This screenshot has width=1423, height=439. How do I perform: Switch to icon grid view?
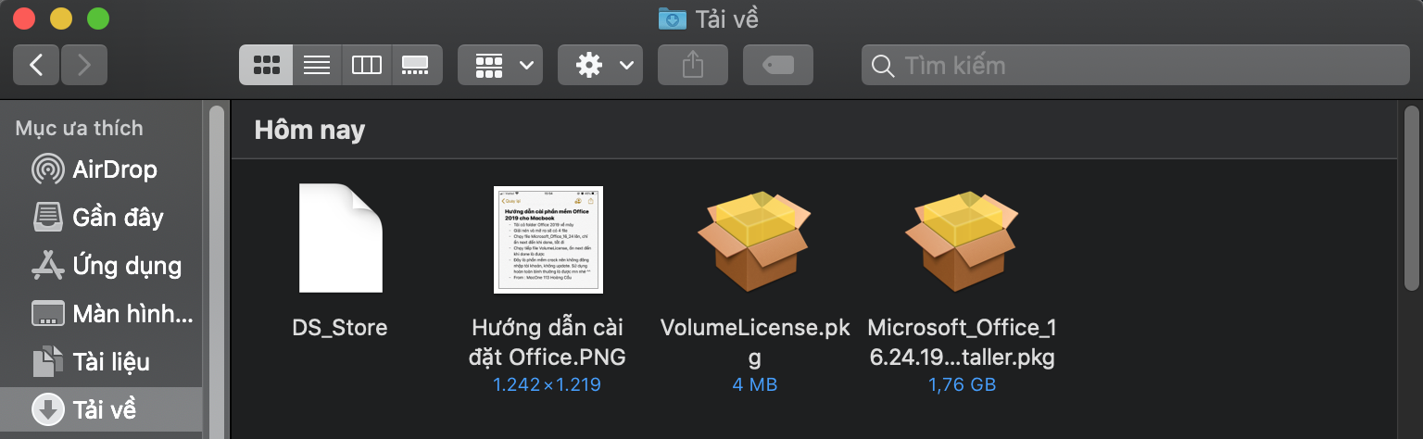click(x=266, y=65)
